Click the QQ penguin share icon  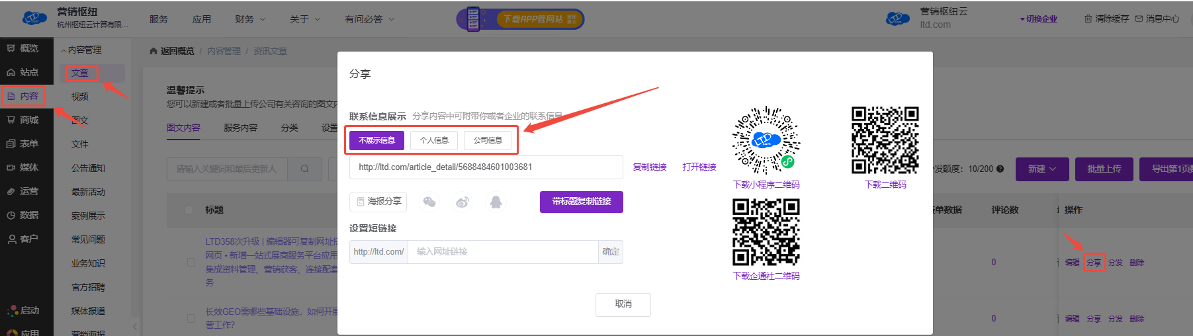point(496,202)
